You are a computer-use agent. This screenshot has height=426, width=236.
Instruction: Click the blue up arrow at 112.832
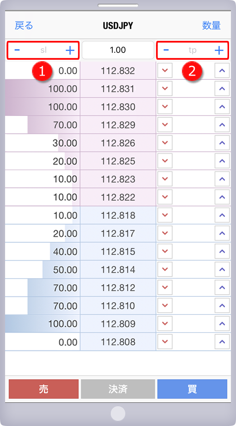coord(222,70)
